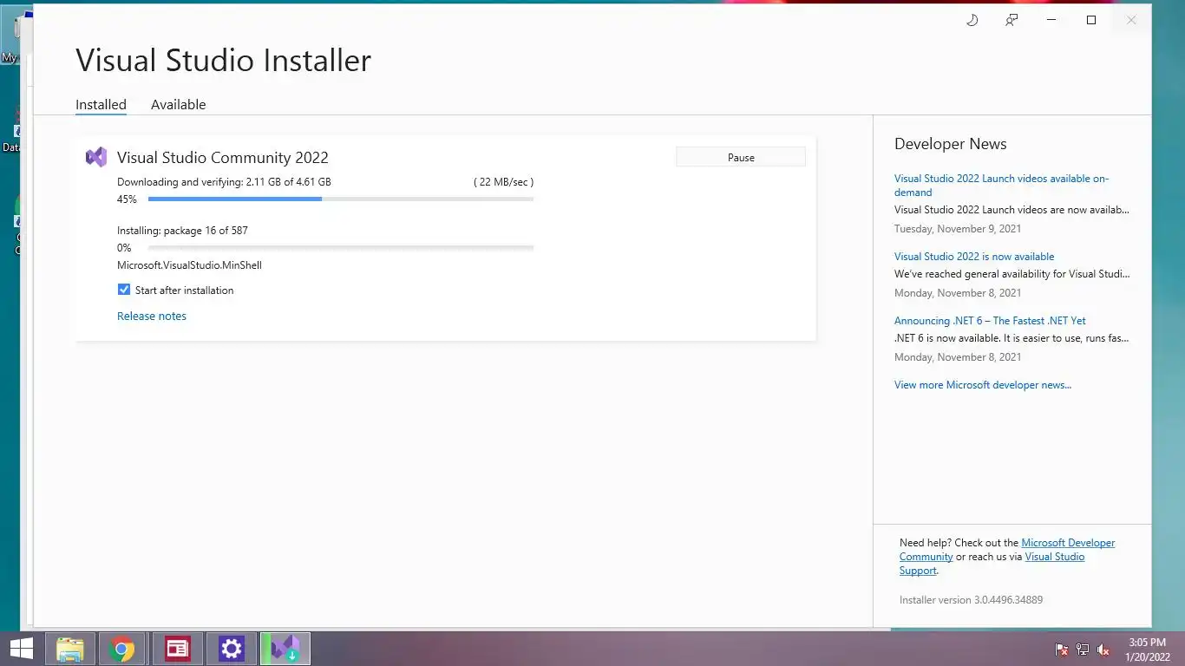Minimize the Visual Studio Installer window
This screenshot has width=1185, height=666.
click(1051, 20)
